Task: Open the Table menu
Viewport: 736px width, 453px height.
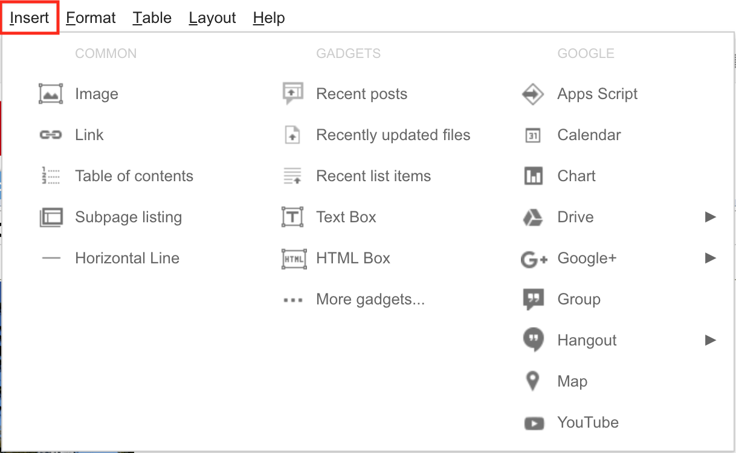Action: point(152,18)
